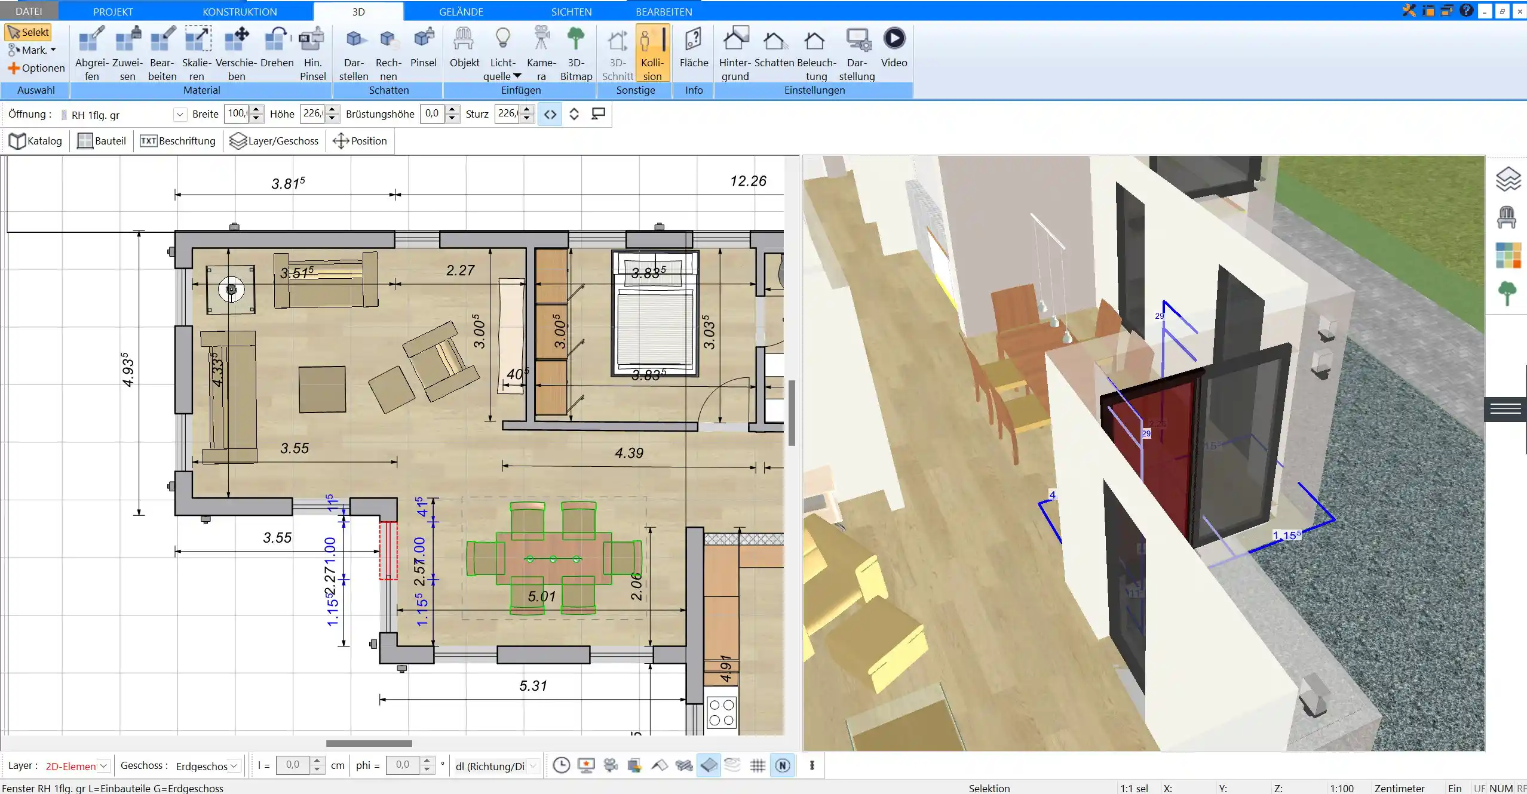Expand the Lichtquelle dropdown arrow
The image size is (1527, 794).
[517, 76]
